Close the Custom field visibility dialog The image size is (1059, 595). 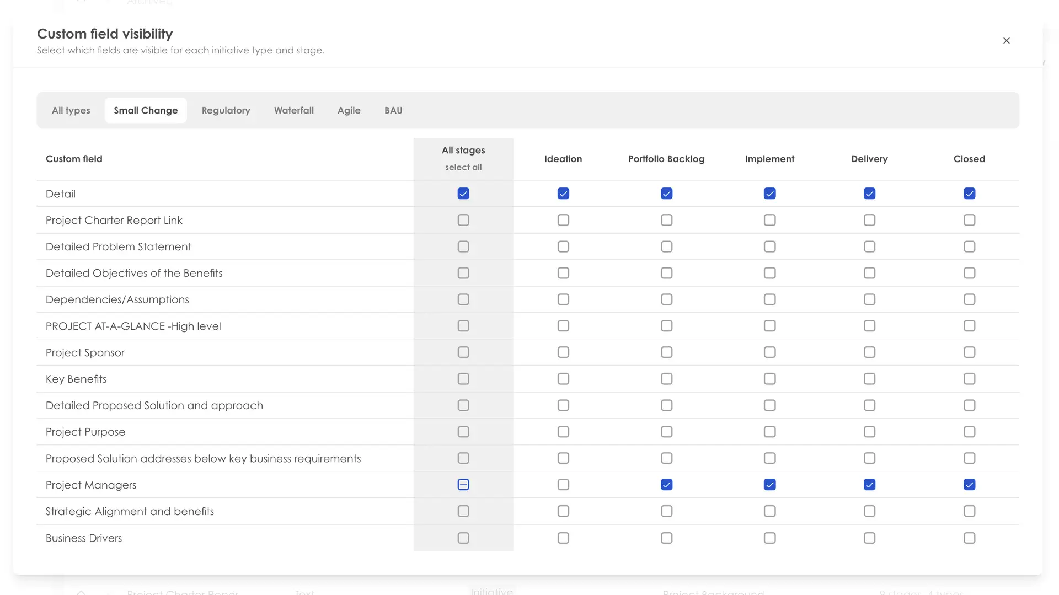pyautogui.click(x=1007, y=41)
